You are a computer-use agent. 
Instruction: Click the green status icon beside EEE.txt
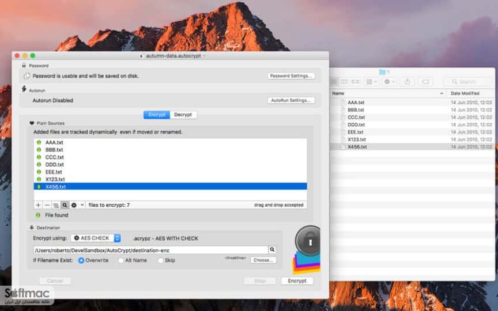pos(39,172)
